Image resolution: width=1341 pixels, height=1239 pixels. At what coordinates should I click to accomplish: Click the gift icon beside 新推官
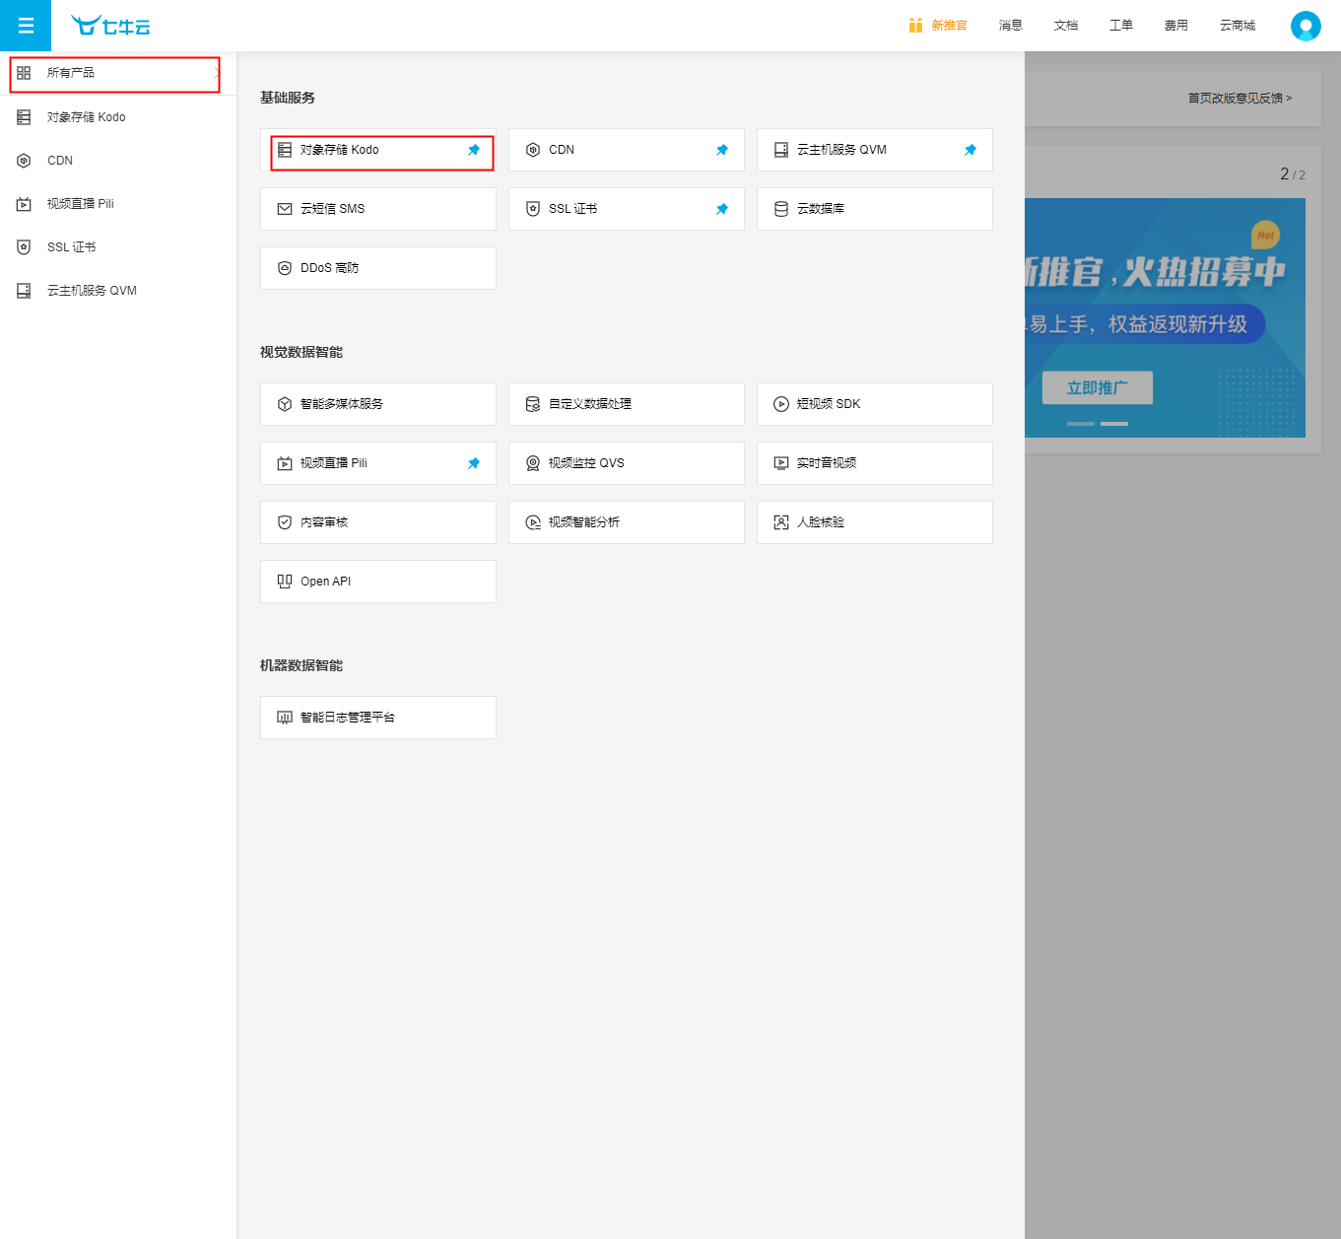pos(915,26)
